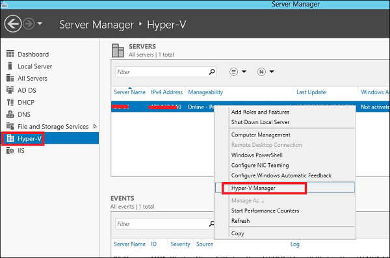
Task: Click 'All events | 1 total' text
Action: coord(133,207)
